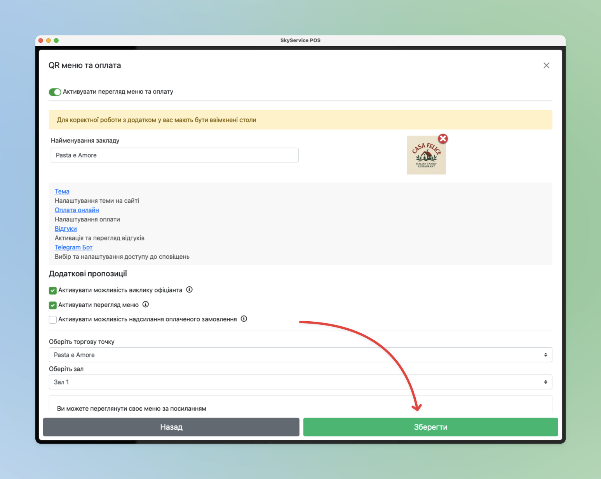Close the QR меню та оплата dialog

[x=546, y=66]
